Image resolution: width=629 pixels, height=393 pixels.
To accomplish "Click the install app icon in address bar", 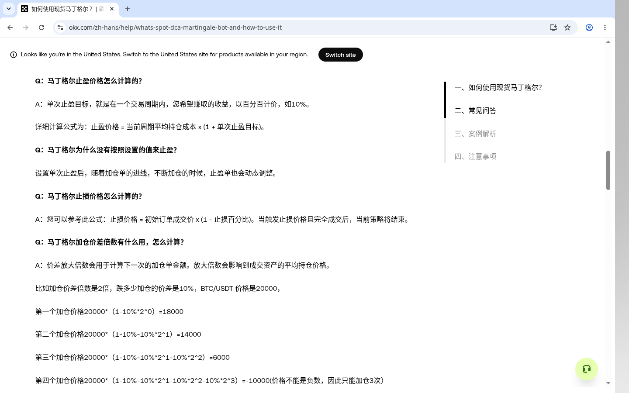I will pos(553,28).
